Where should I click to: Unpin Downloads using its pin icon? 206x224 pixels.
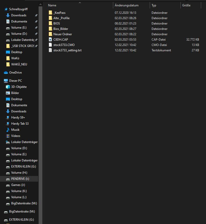36,15
